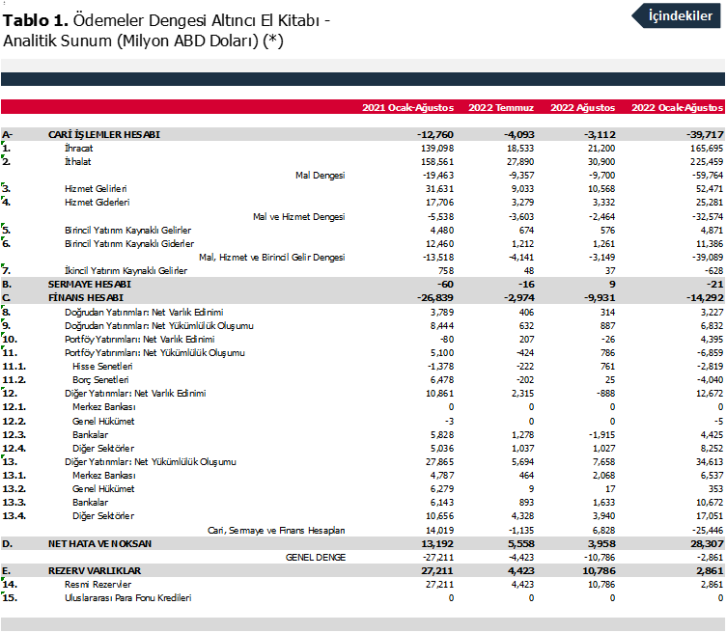Click Bankalar in row 12.3
Screen dimensions: 726x633
pyautogui.click(x=90, y=434)
